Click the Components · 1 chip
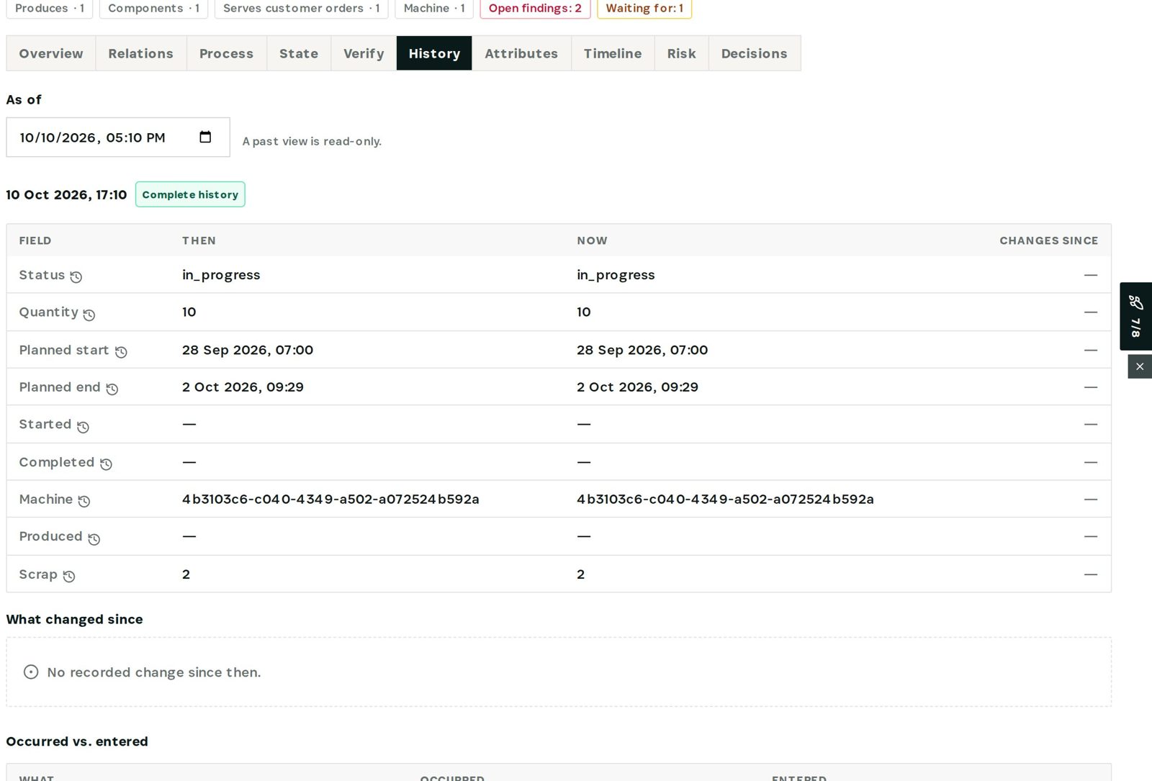Image resolution: width=1152 pixels, height=781 pixels. coord(153,9)
